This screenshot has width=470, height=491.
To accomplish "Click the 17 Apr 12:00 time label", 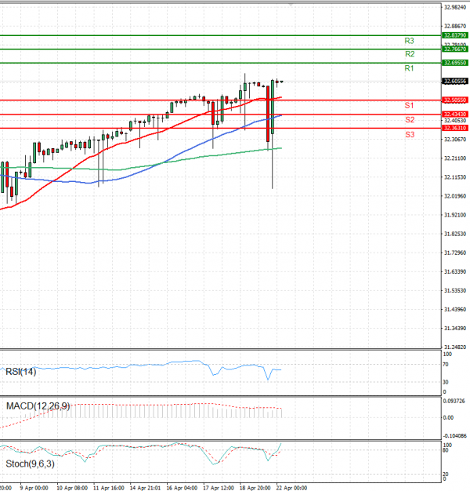I will click(219, 488).
